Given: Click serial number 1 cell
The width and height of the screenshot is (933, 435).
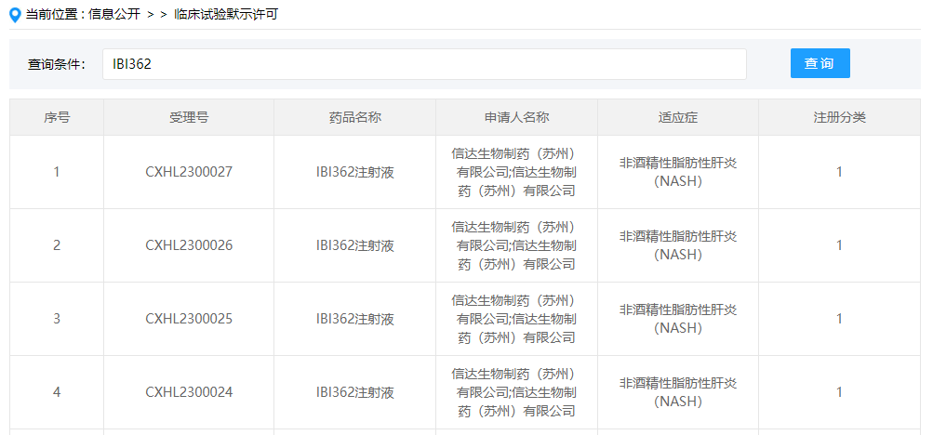Looking at the screenshot, I should point(57,172).
